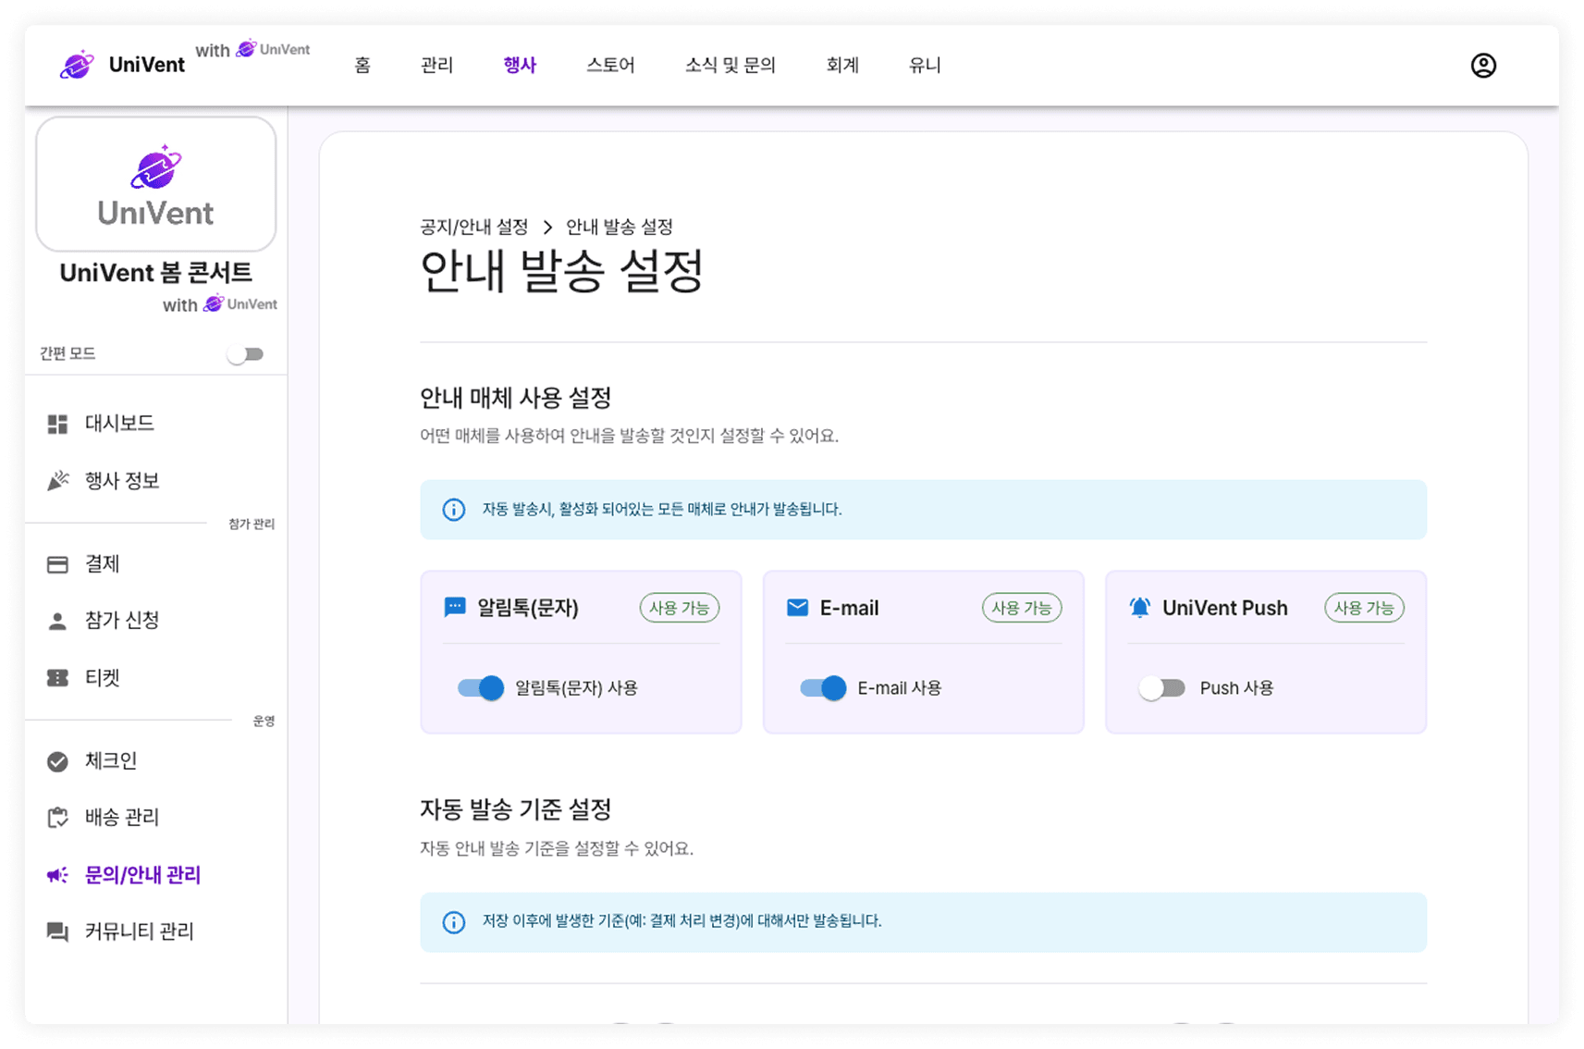Click 사용 가능 badge on 알림톡(문자) card

click(x=680, y=608)
